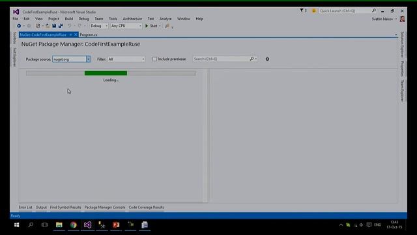This screenshot has width=417, height=235.
Task: Open the Debug configuration dropdown
Action: coord(99,26)
